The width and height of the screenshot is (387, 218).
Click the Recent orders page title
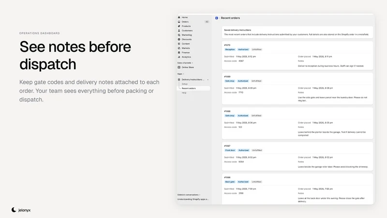(x=230, y=18)
